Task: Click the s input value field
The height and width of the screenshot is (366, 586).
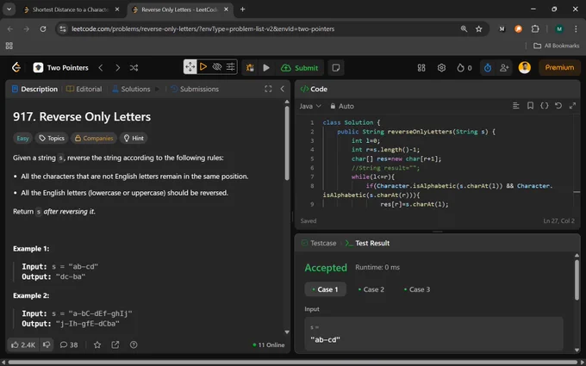Action: click(433, 334)
